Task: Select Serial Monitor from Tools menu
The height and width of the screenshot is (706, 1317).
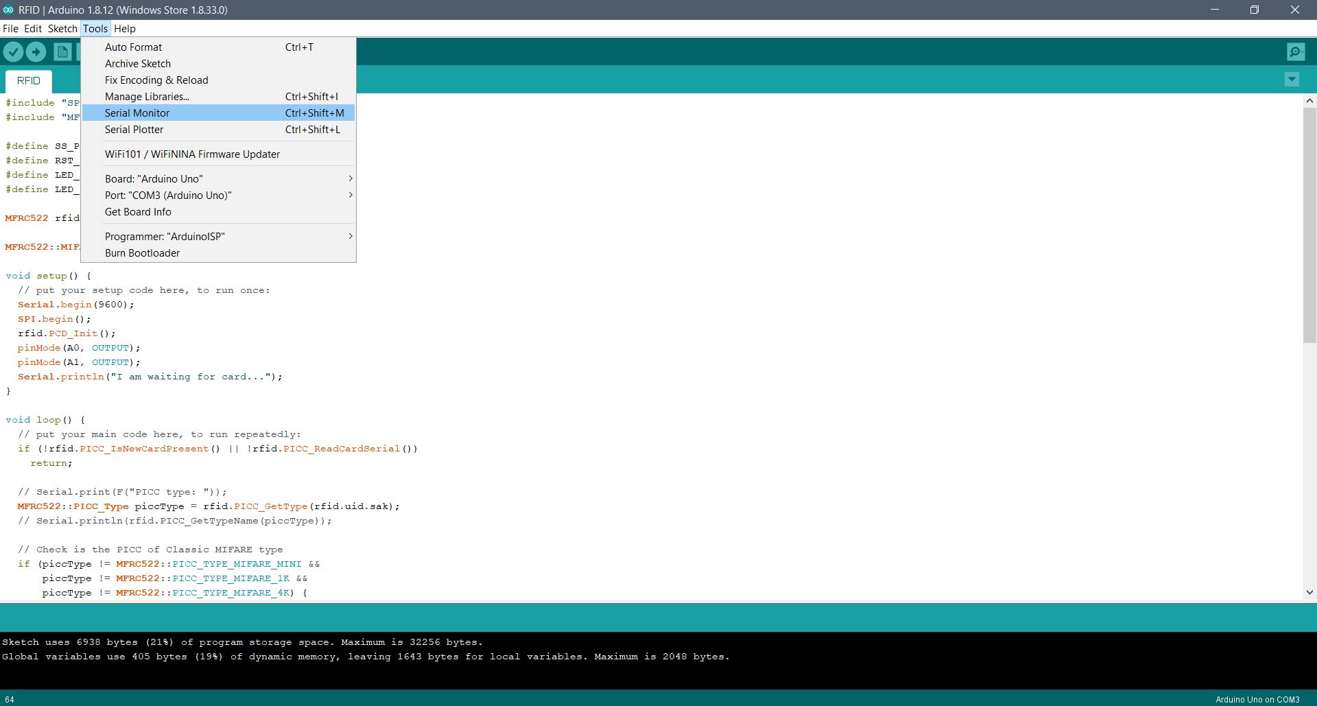Action: 137,113
